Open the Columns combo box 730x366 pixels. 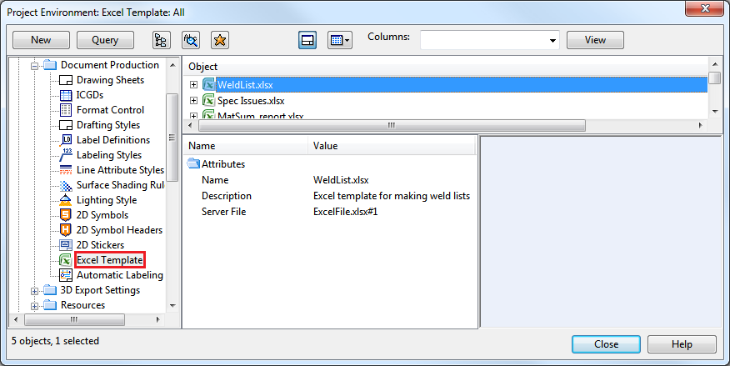click(489, 40)
